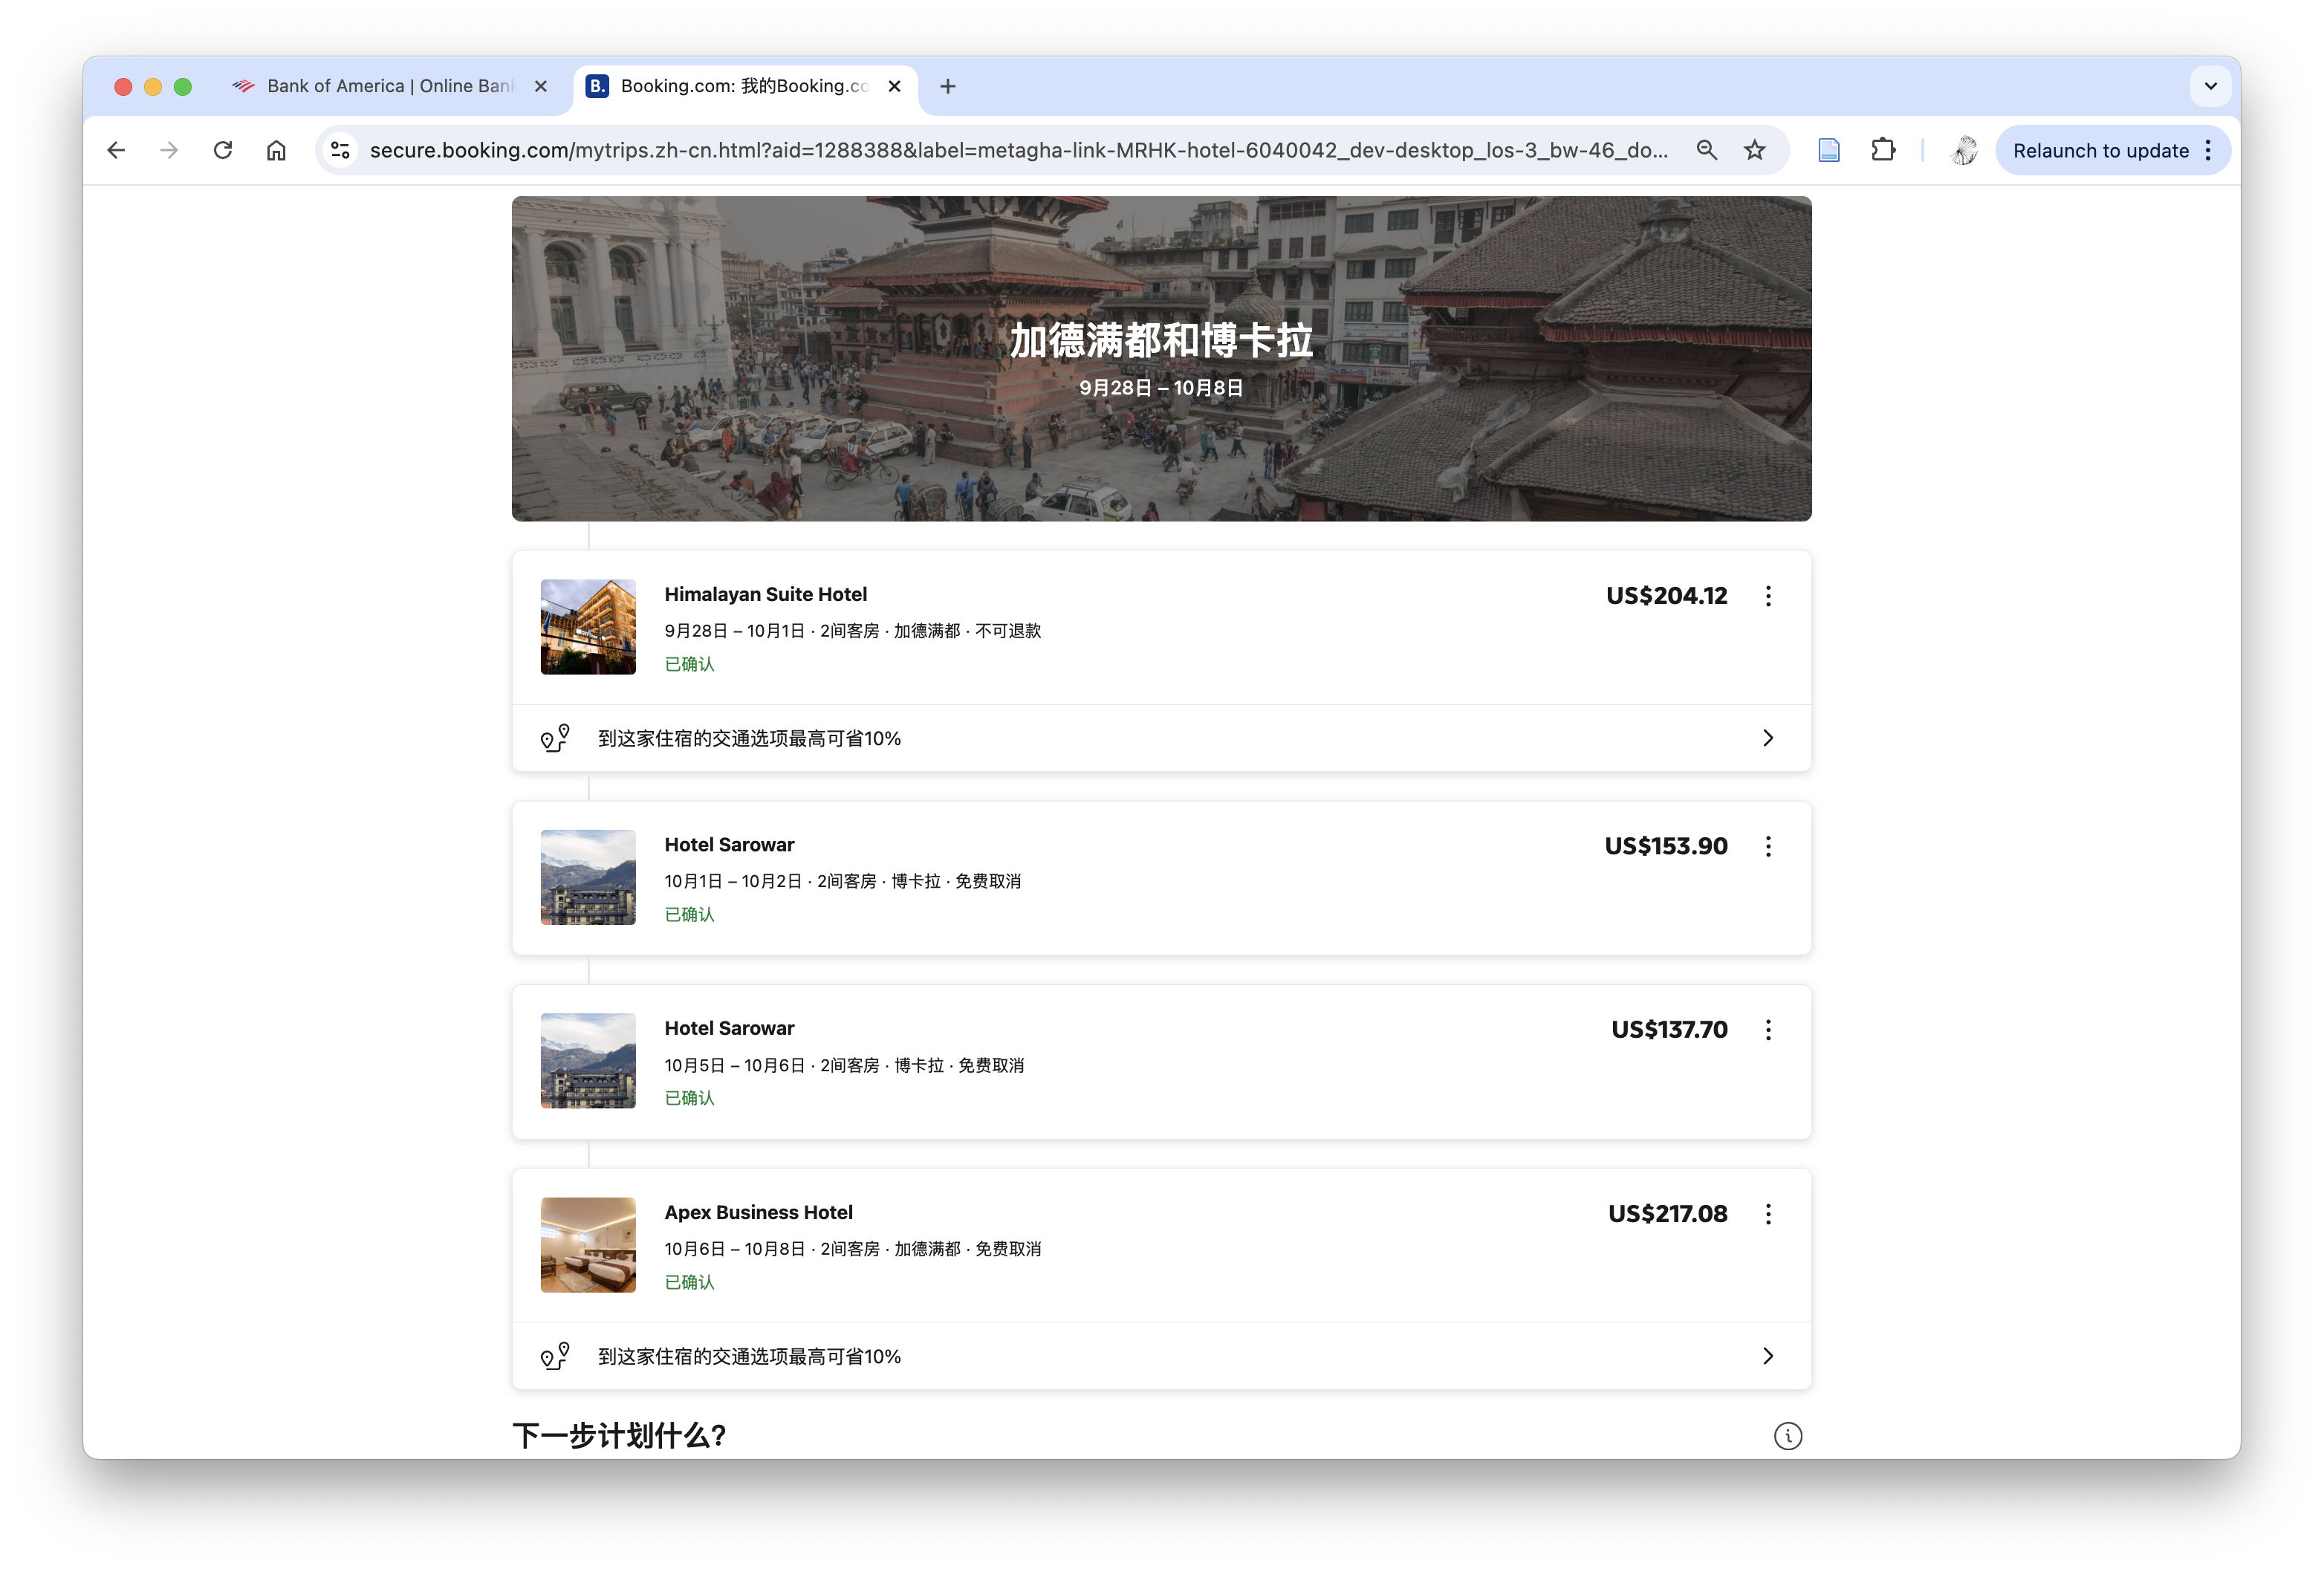Open Himalayan Suite Hotel booking title

765,594
